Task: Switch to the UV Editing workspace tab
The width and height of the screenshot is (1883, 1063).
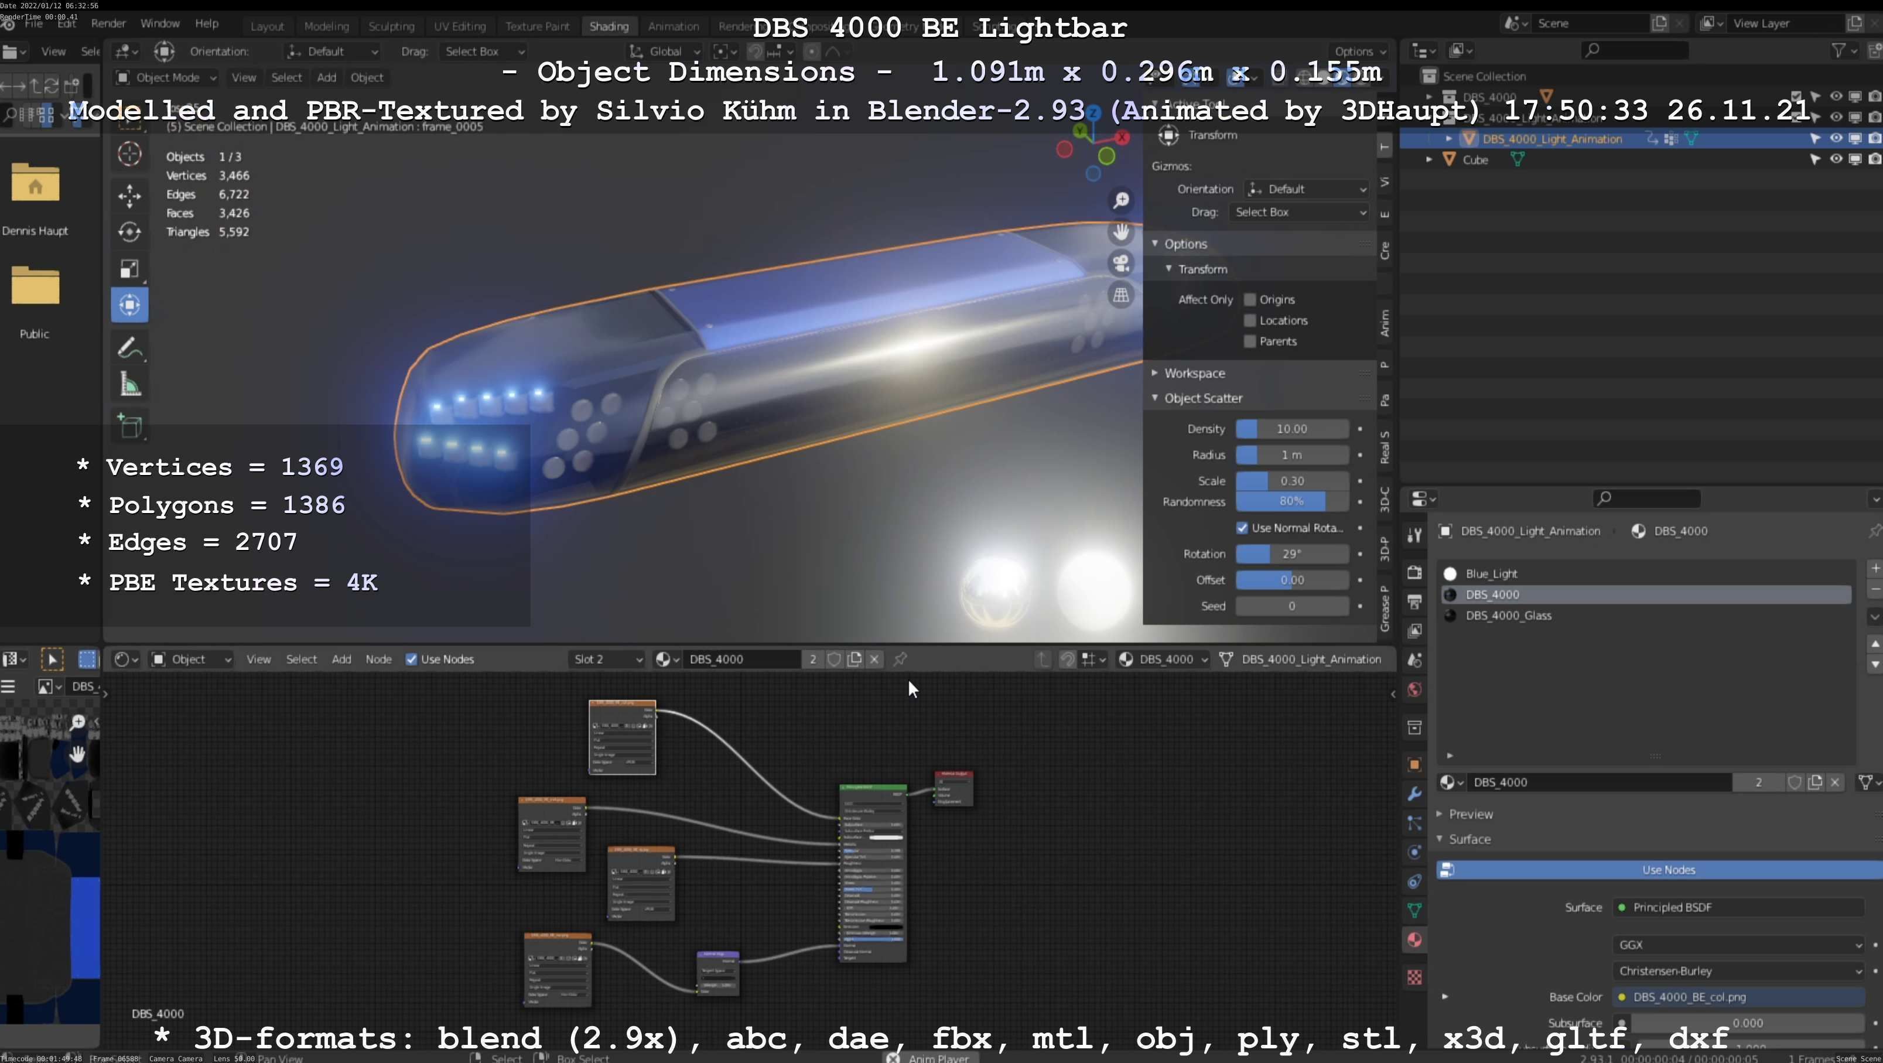Action: tap(460, 26)
